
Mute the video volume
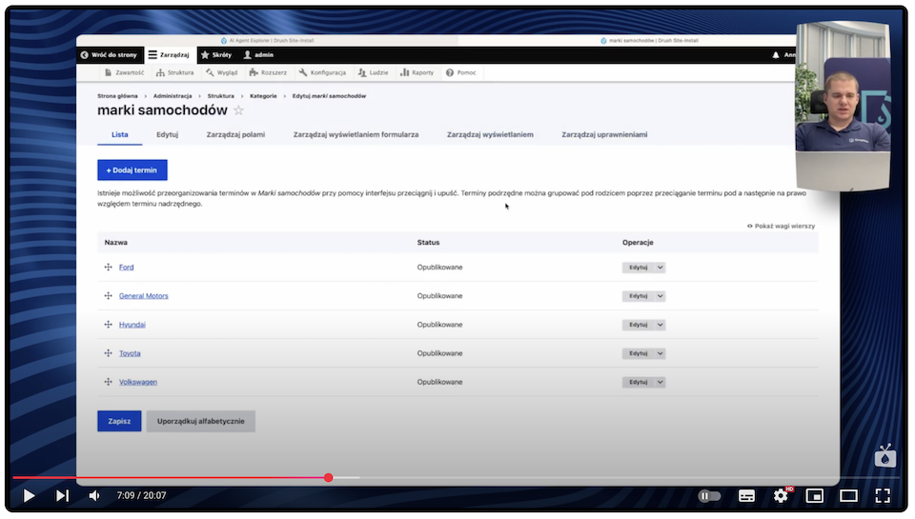coord(94,496)
